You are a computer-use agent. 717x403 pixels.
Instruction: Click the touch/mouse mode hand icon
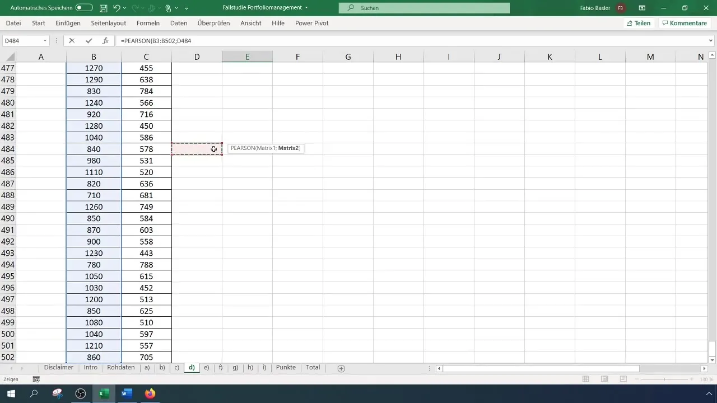(x=168, y=8)
